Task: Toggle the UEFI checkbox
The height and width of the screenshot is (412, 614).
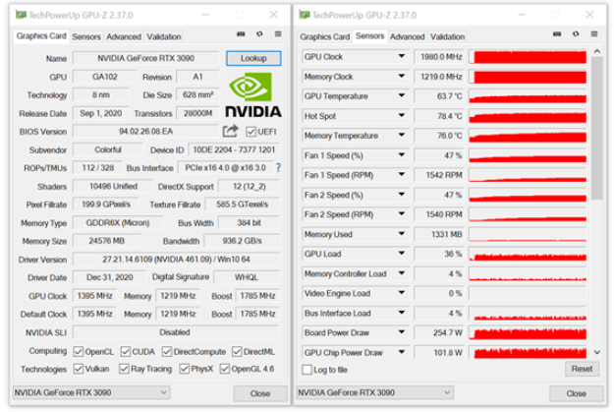Action: pos(251,132)
